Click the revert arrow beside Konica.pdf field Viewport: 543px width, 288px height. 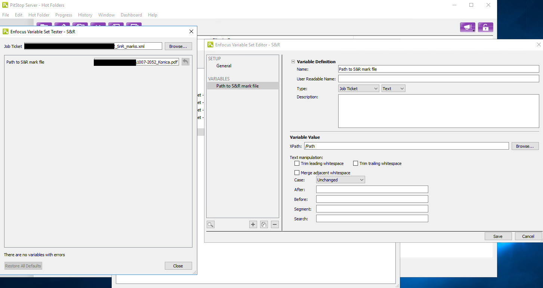(x=186, y=62)
